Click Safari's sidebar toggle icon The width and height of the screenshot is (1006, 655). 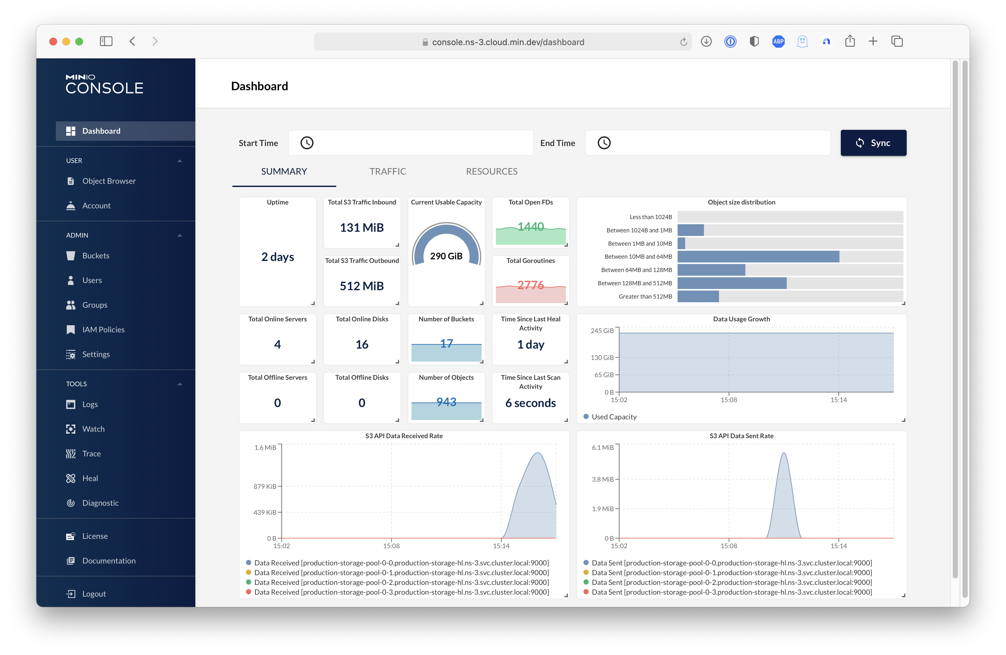(x=106, y=42)
